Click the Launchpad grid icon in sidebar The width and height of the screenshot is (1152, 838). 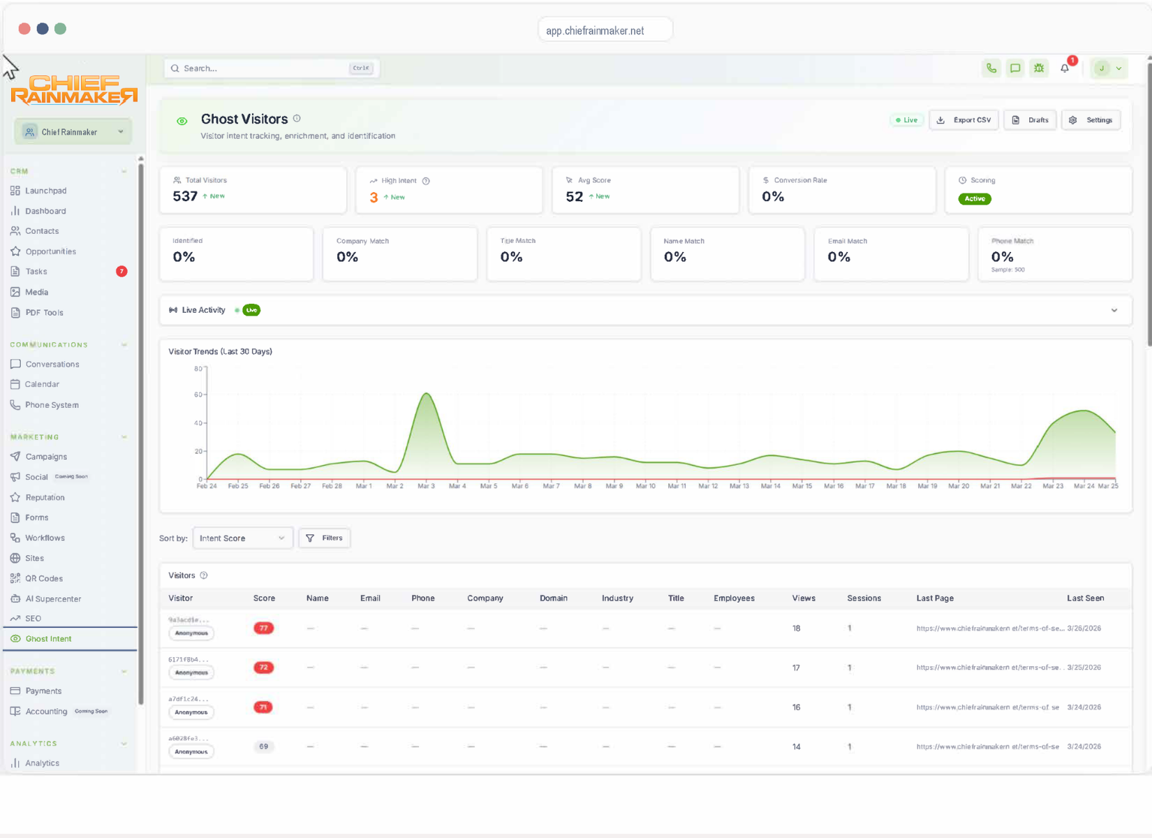15,191
